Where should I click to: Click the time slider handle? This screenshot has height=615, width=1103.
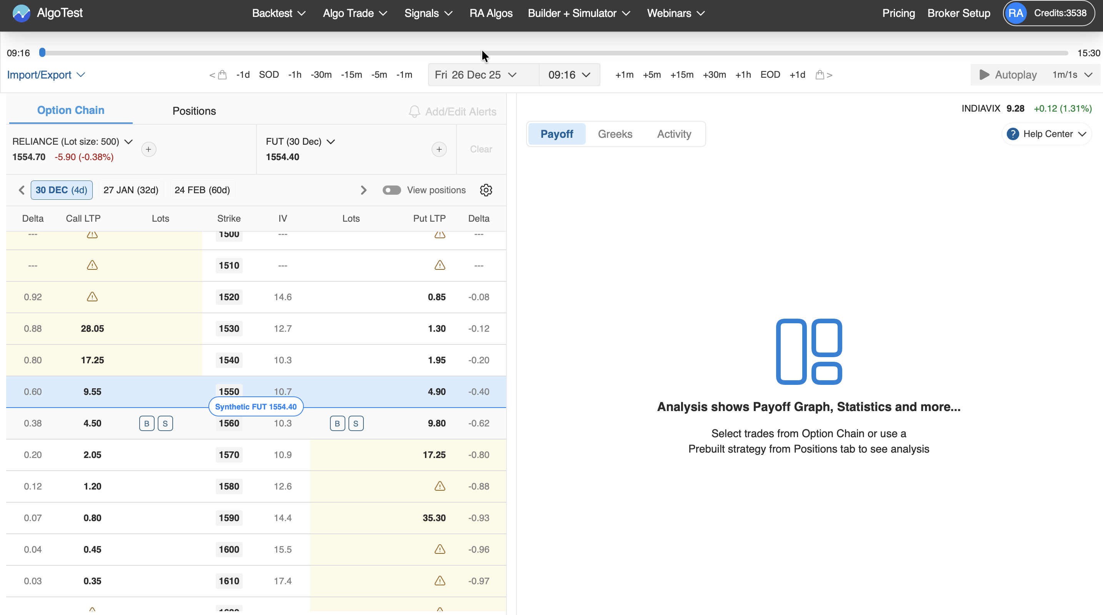(x=42, y=53)
